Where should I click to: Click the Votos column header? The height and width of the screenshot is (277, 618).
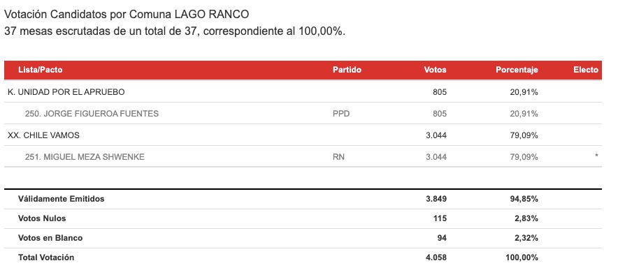pyautogui.click(x=435, y=70)
